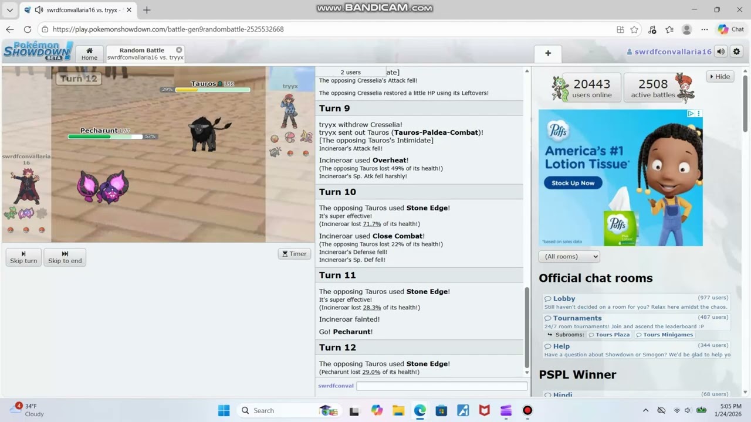Mute sound with the Showdown speaker icon
Viewport: 751px width, 422px height.
click(720, 52)
